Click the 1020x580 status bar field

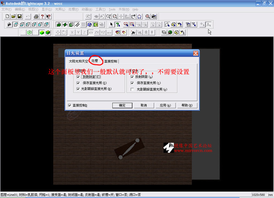pyautogui.click(x=258, y=195)
